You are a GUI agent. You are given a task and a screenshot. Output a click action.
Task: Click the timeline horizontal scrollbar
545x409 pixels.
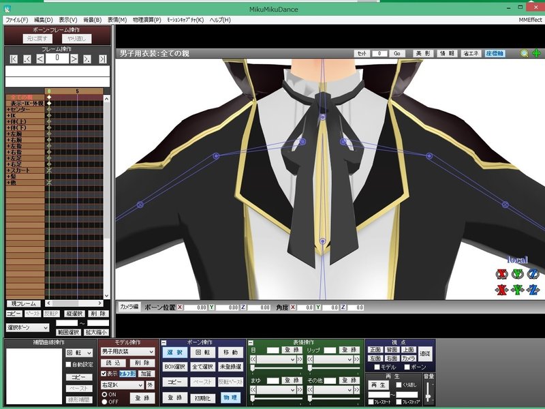click(x=74, y=303)
